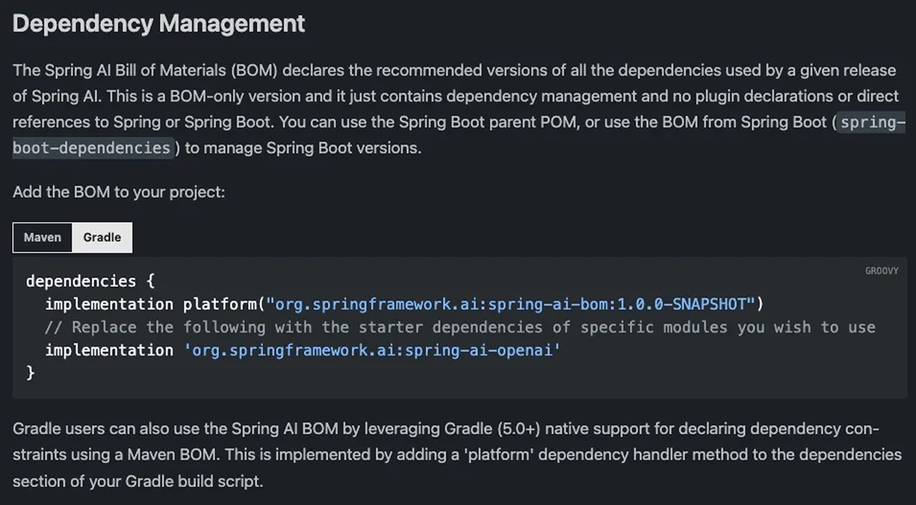Click '(5.0+)' in the Gradle paragraph
916x505 pixels.
tap(518, 429)
